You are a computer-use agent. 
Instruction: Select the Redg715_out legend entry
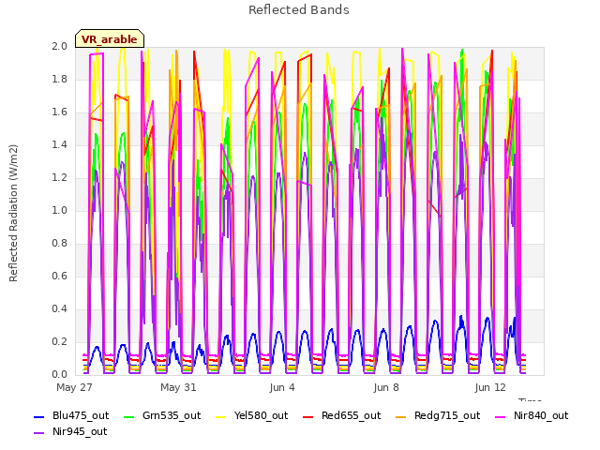(438, 415)
